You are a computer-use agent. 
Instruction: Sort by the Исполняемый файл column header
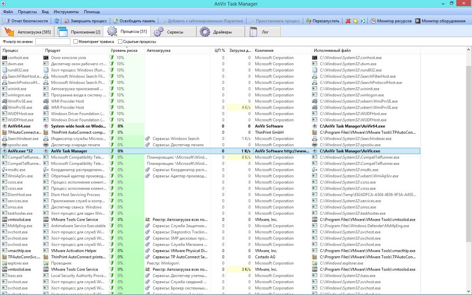coord(366,50)
